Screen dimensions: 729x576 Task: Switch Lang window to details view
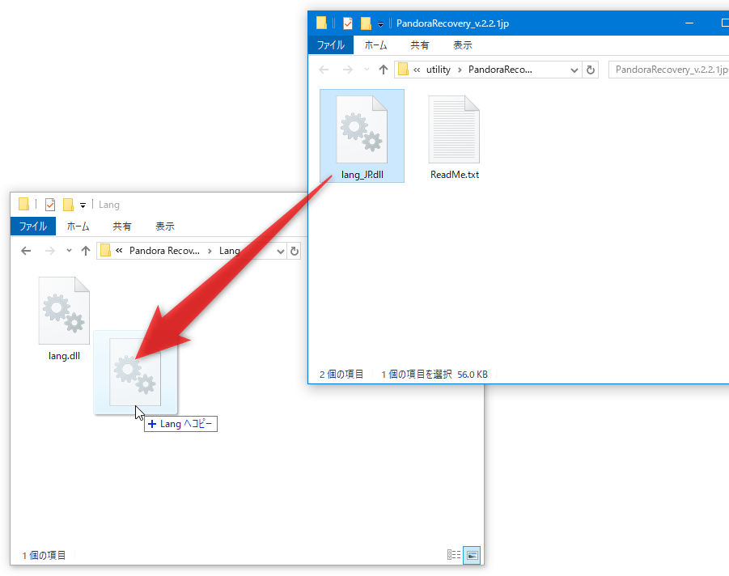coord(454,555)
